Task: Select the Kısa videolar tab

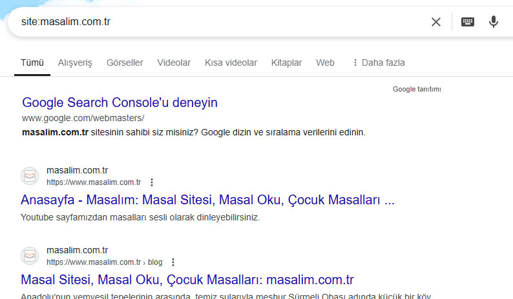Action: pos(231,63)
